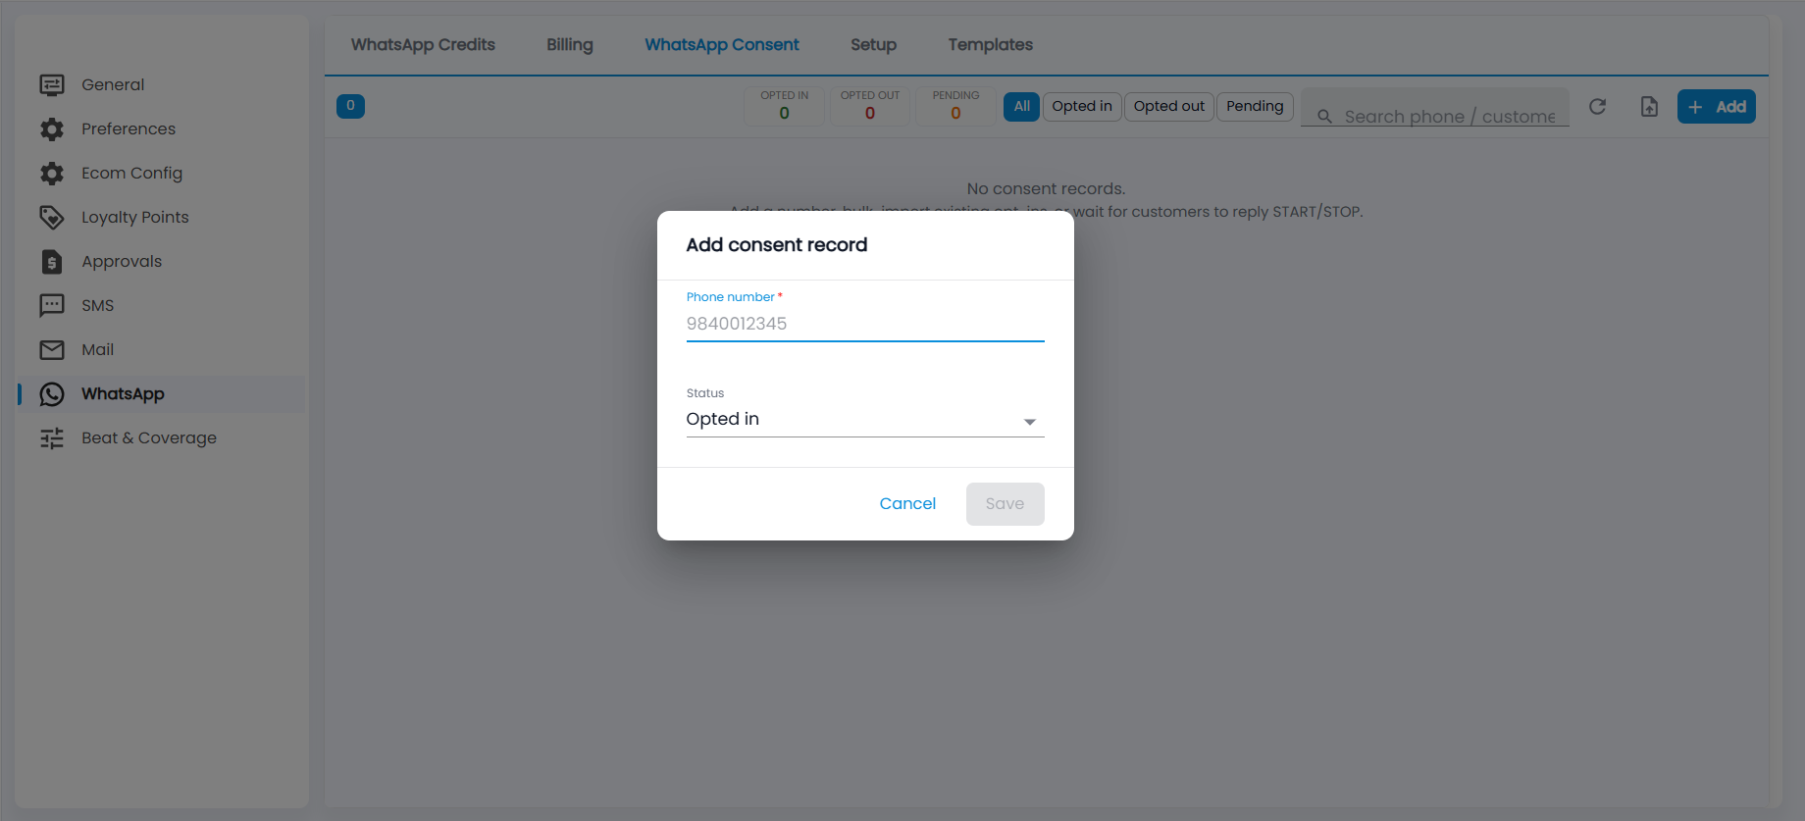Filter by Pending records

click(x=1256, y=106)
